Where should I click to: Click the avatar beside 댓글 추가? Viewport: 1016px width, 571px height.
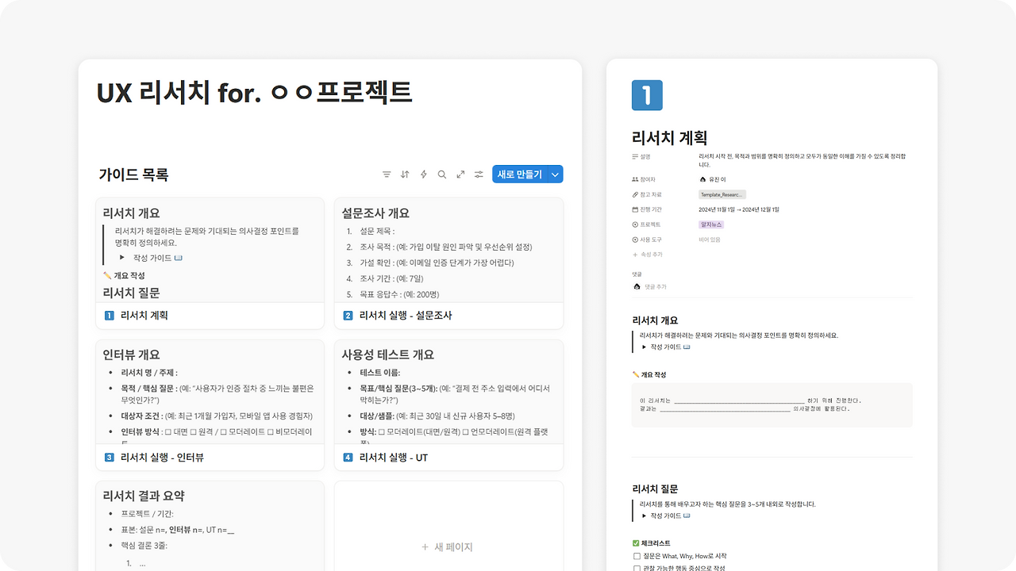click(637, 286)
